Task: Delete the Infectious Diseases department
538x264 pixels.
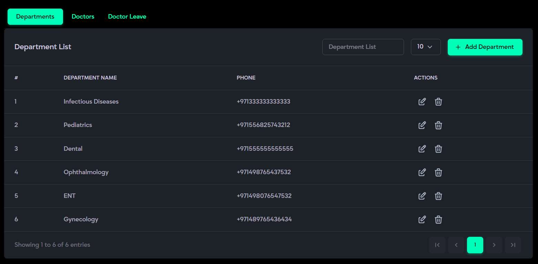Action: [x=438, y=102]
